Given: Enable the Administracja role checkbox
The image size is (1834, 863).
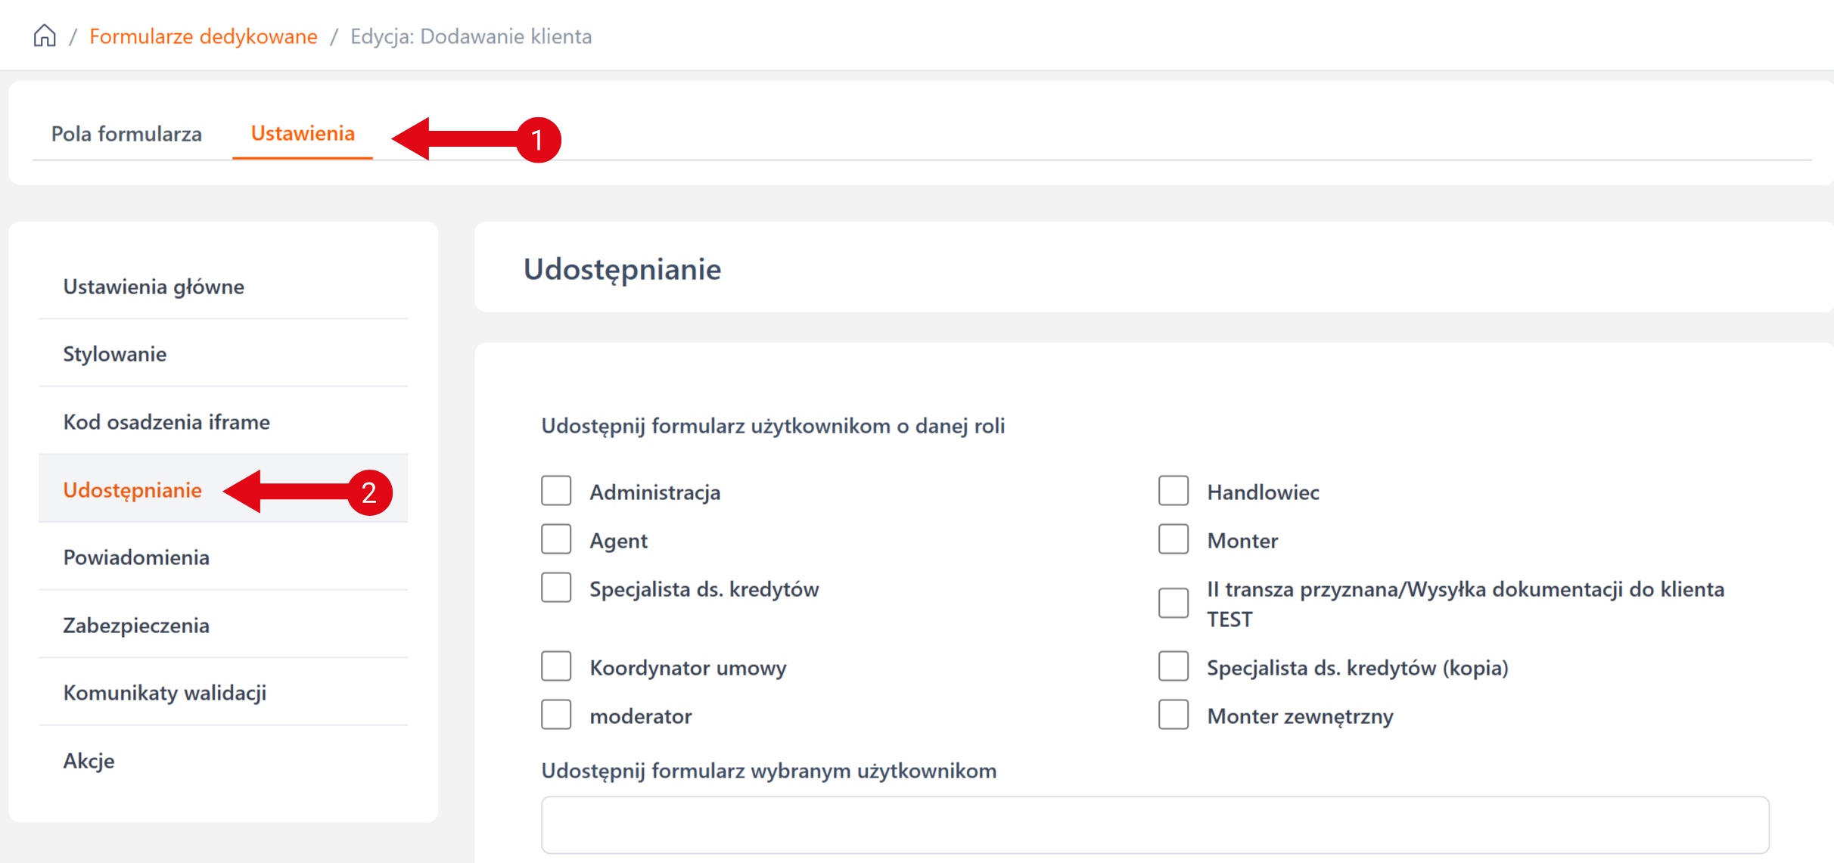Looking at the screenshot, I should (556, 491).
